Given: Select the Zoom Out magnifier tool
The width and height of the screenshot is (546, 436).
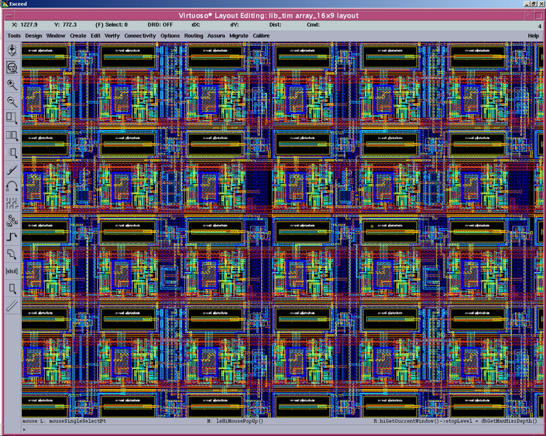Looking at the screenshot, I should pyautogui.click(x=12, y=102).
